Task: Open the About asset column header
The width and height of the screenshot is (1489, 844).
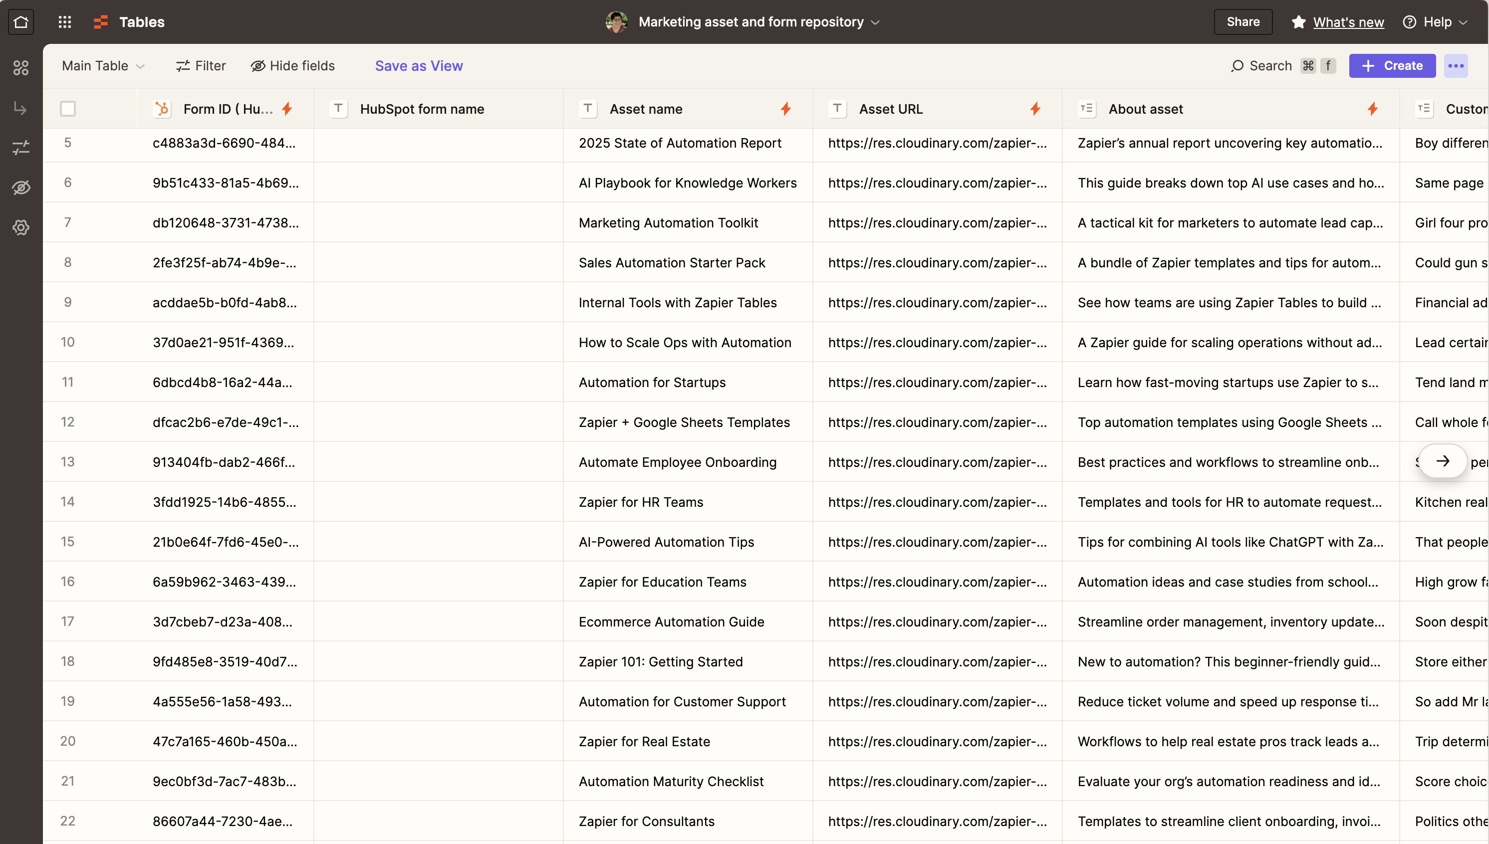Action: [1231, 109]
